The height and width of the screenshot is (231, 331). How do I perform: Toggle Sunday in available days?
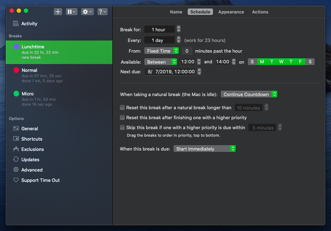tap(252, 62)
